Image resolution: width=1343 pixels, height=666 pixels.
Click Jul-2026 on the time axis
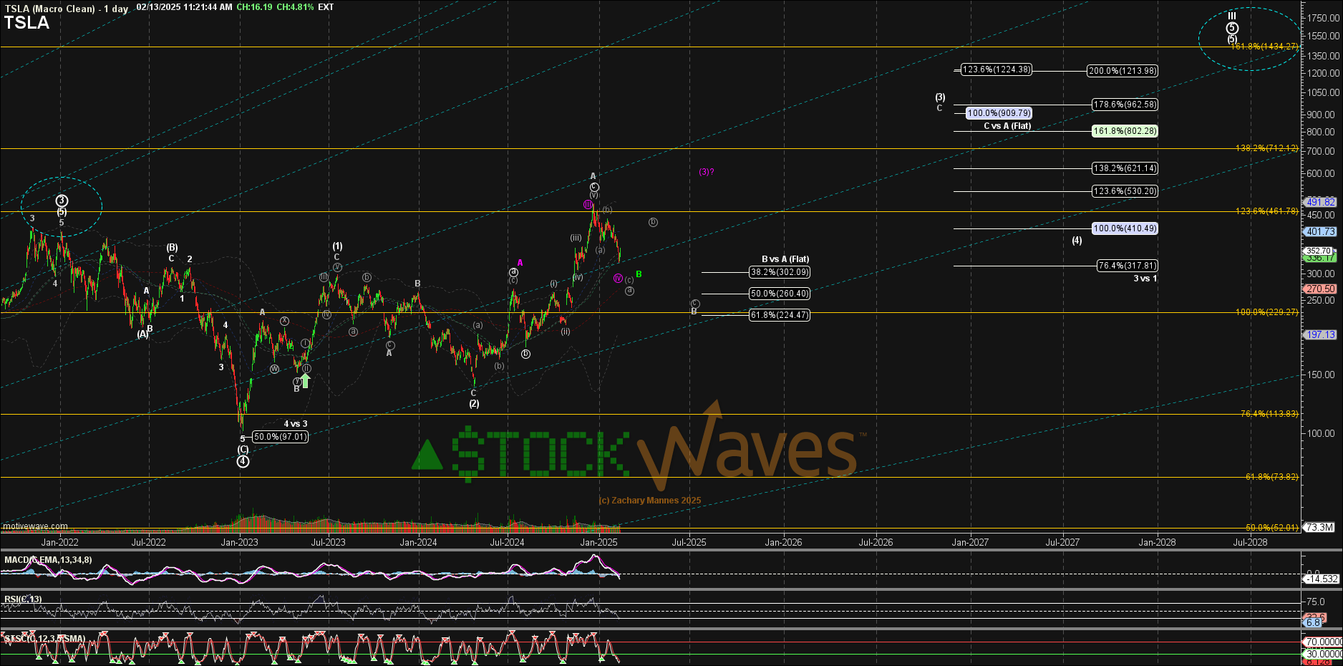pos(876,542)
